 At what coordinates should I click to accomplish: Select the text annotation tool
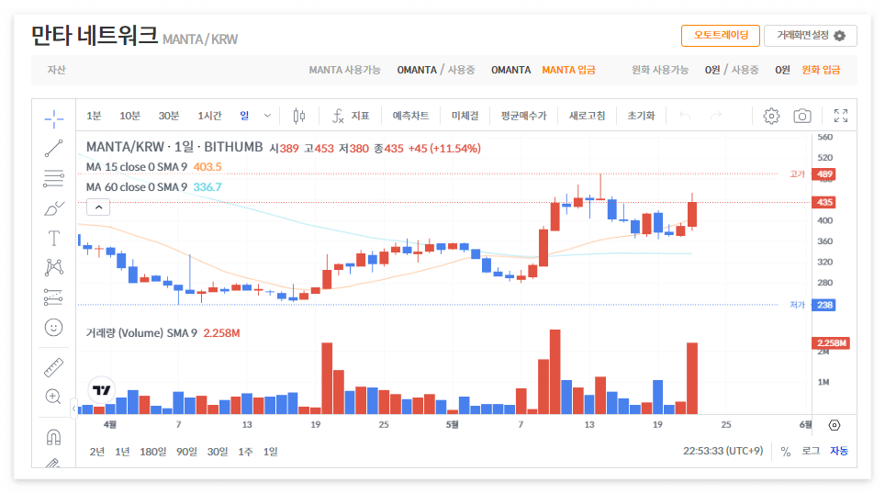point(53,239)
